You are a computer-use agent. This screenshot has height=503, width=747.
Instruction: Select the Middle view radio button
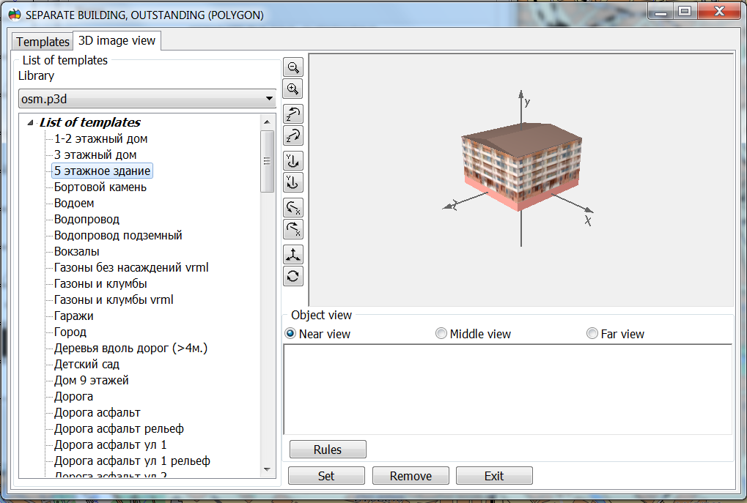pyautogui.click(x=441, y=334)
